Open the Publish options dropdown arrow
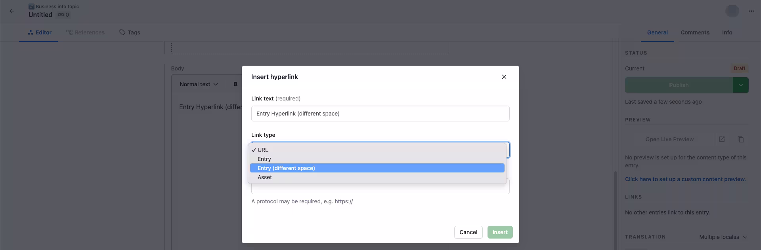Image resolution: width=761 pixels, height=250 pixels. 740,85
